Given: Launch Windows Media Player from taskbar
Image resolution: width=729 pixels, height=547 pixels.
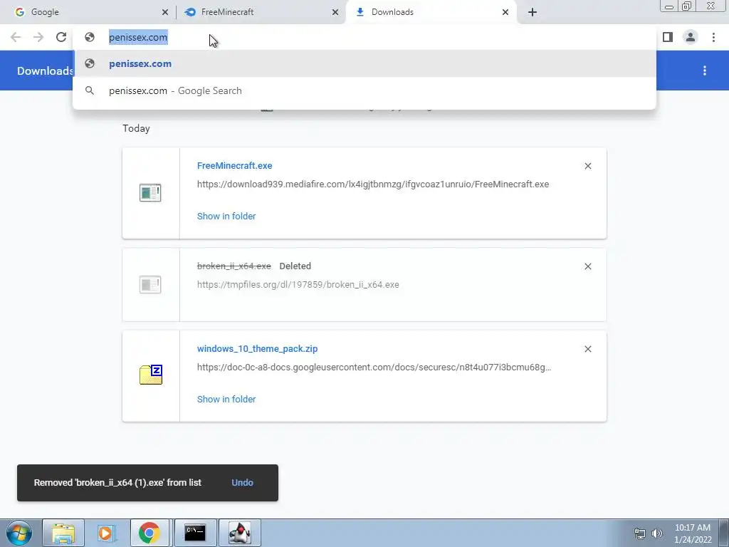Looking at the screenshot, I should (106, 533).
